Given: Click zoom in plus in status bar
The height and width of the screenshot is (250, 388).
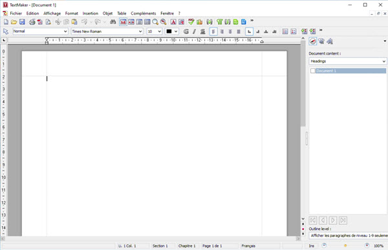Looking at the screenshot, I should 367,245.
